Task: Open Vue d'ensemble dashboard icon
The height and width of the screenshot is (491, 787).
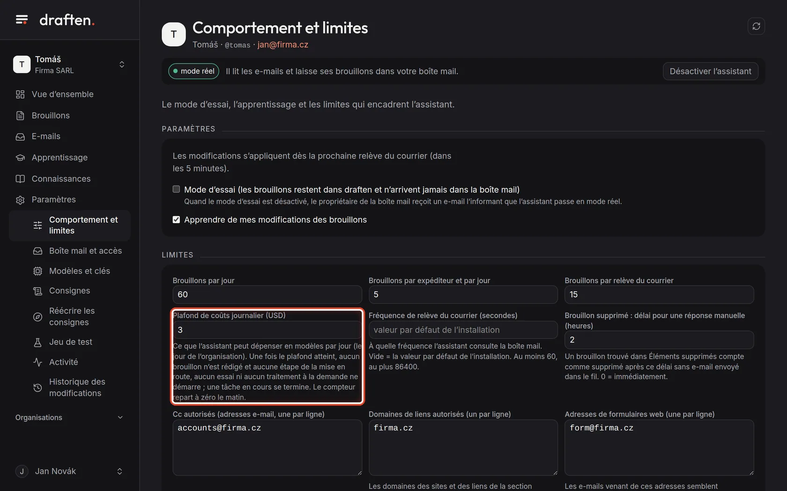Action: (x=20, y=94)
